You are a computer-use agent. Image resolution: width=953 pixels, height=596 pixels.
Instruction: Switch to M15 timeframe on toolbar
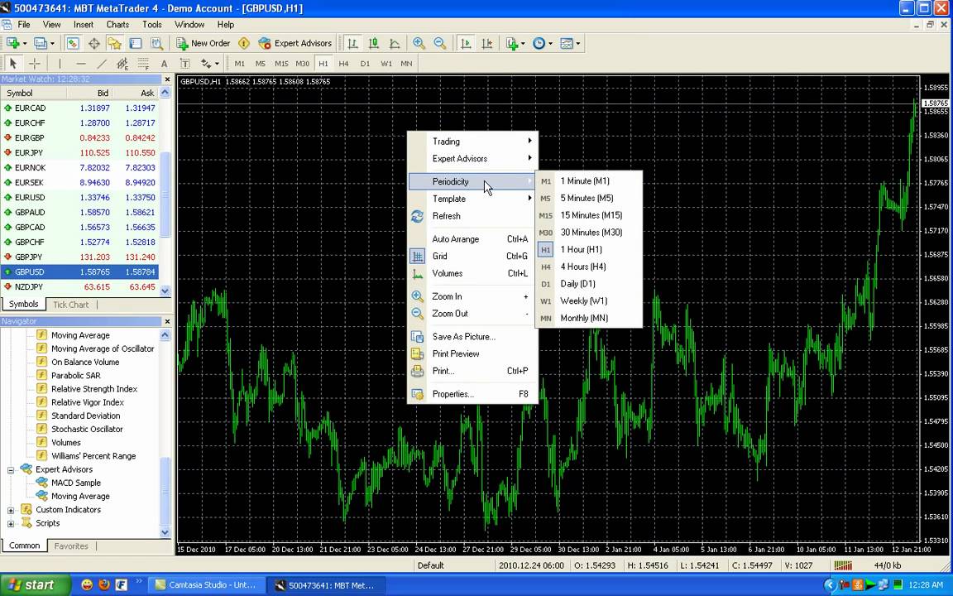(281, 63)
